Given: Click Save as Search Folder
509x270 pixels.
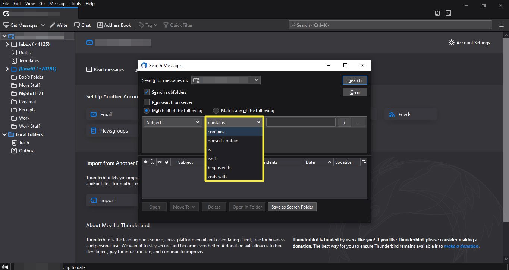Looking at the screenshot, I should click(x=292, y=207).
